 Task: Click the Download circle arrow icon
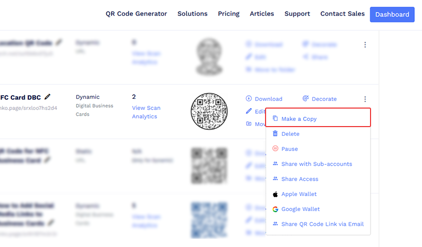pyautogui.click(x=249, y=98)
